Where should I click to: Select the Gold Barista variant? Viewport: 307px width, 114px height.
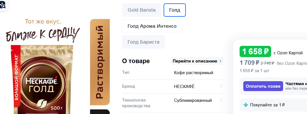click(x=141, y=10)
